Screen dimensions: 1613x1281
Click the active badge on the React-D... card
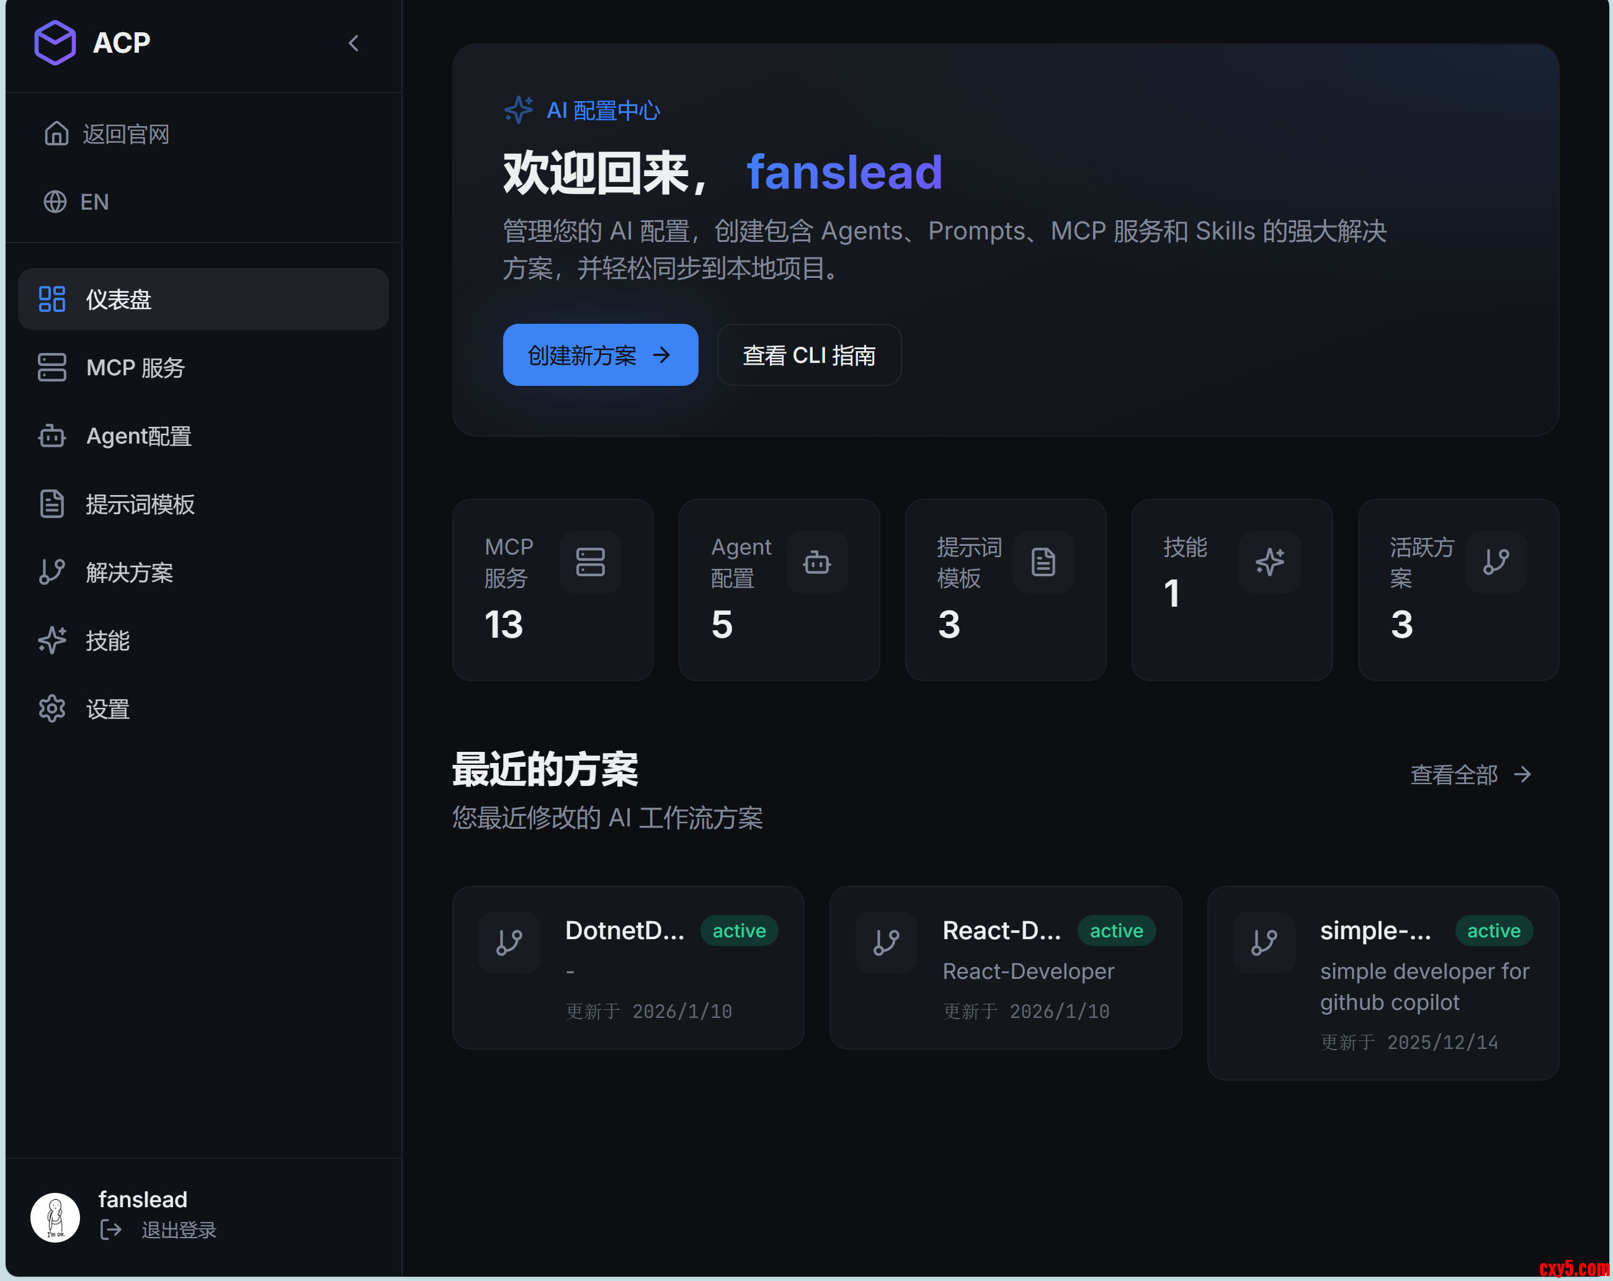click(1115, 931)
